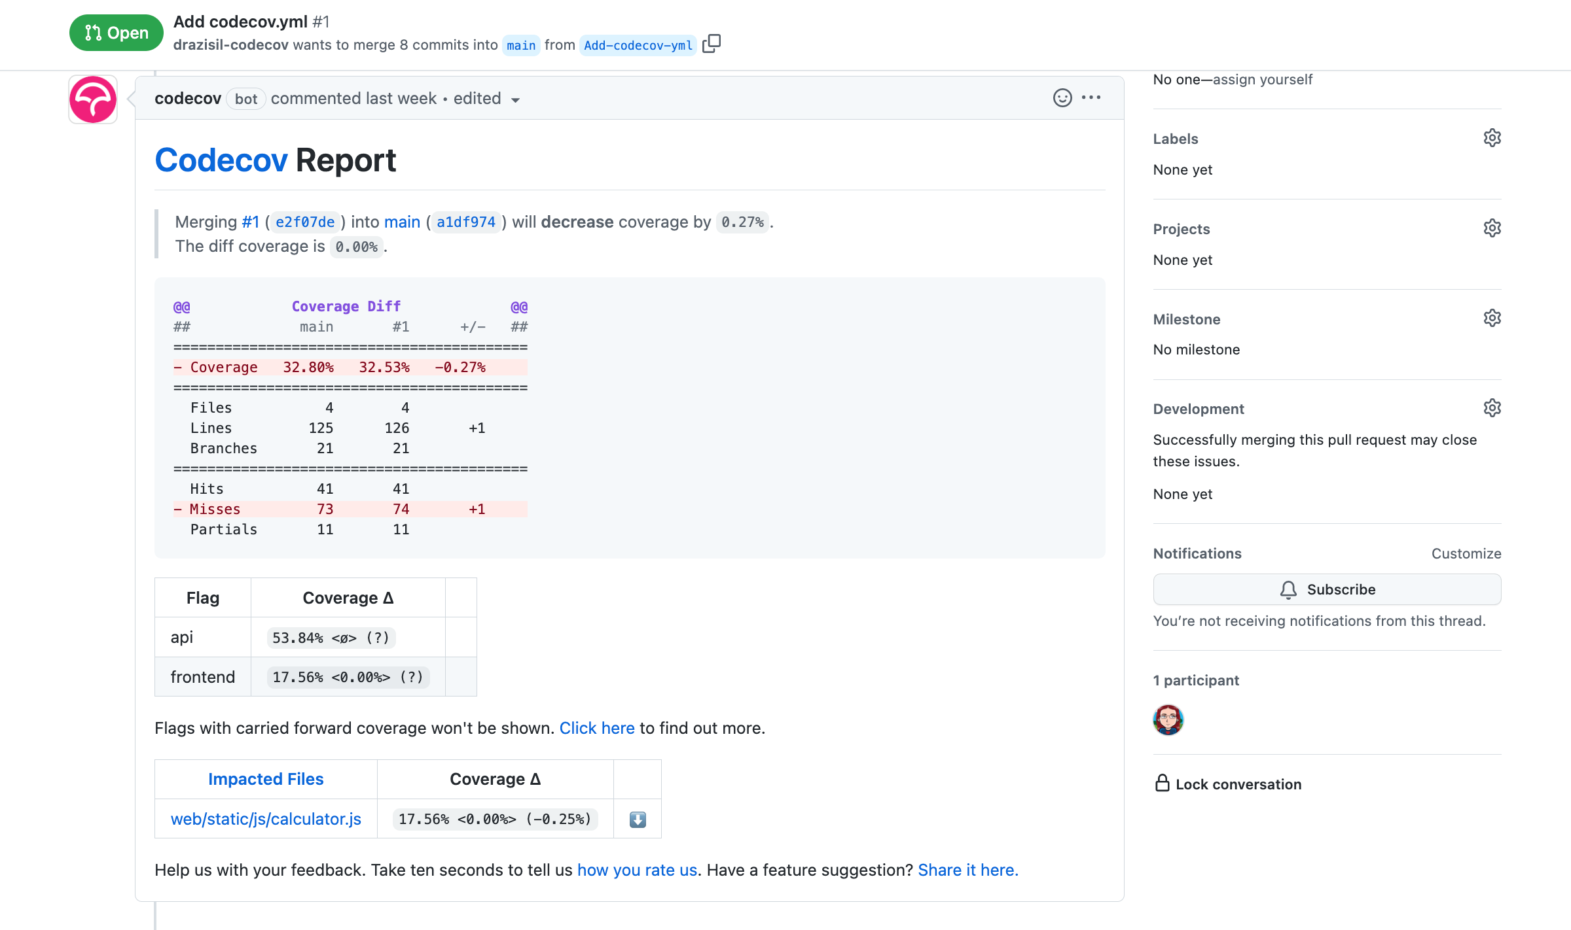Open the impacted file web/static/js/calculator.js
Screen dimensions: 1571x930
265,818
